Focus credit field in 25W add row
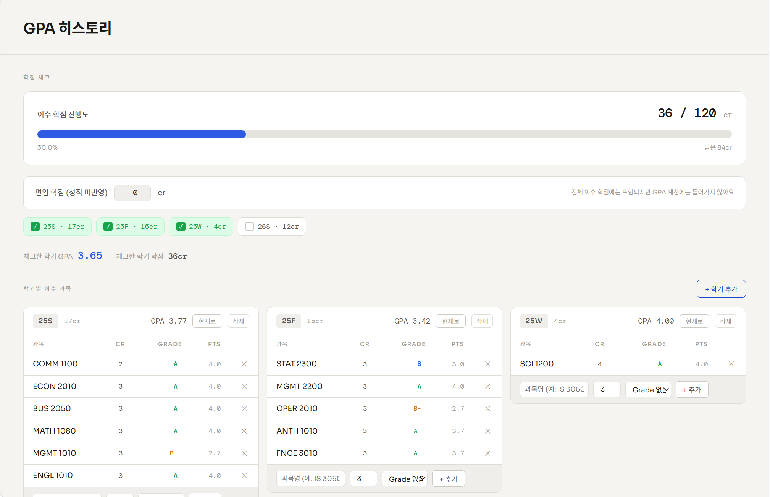This screenshot has height=497, width=770. pyautogui.click(x=607, y=390)
